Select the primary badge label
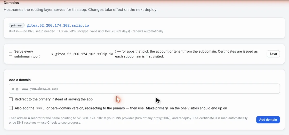The image size is (289, 135). pos(17,26)
